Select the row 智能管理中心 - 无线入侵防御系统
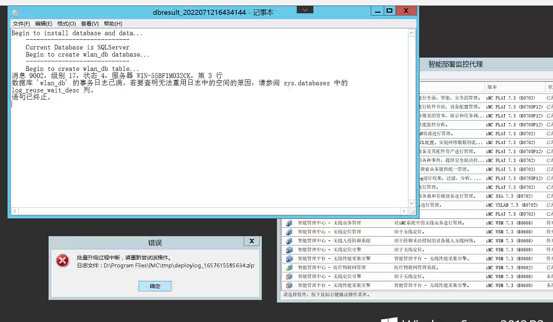 (x=417, y=241)
